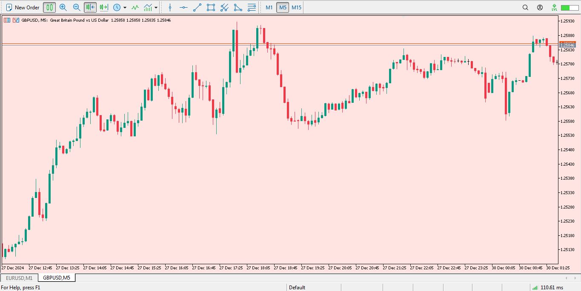
Task: Select the horizontal line drawing tool
Action: pyautogui.click(x=183, y=7)
